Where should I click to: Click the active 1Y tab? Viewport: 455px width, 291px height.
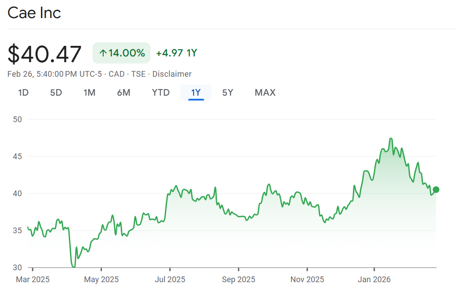click(x=196, y=93)
